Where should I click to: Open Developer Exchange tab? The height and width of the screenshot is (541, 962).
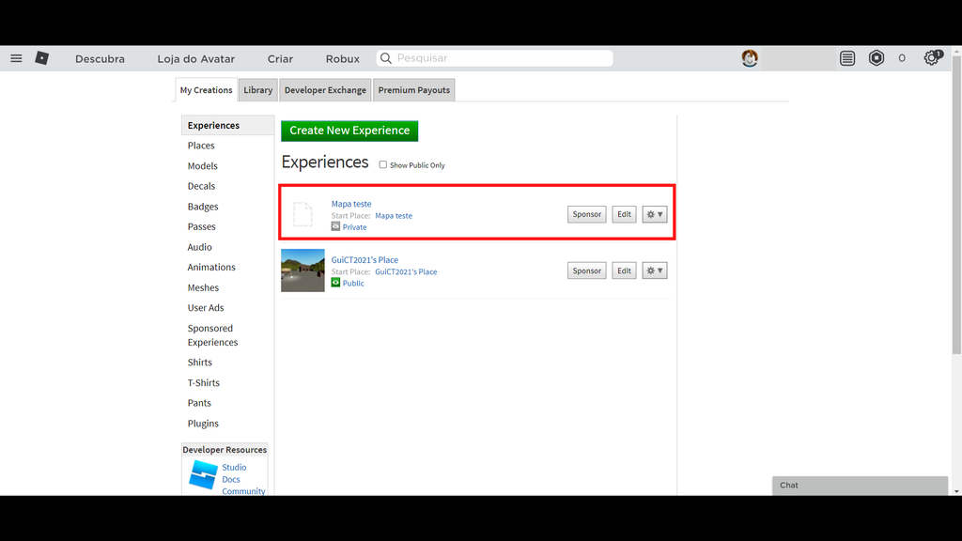coord(325,90)
